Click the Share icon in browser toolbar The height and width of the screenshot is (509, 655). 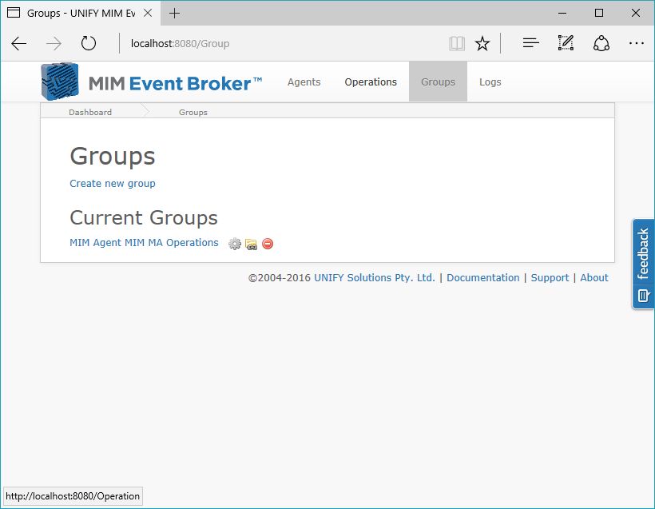(x=601, y=43)
